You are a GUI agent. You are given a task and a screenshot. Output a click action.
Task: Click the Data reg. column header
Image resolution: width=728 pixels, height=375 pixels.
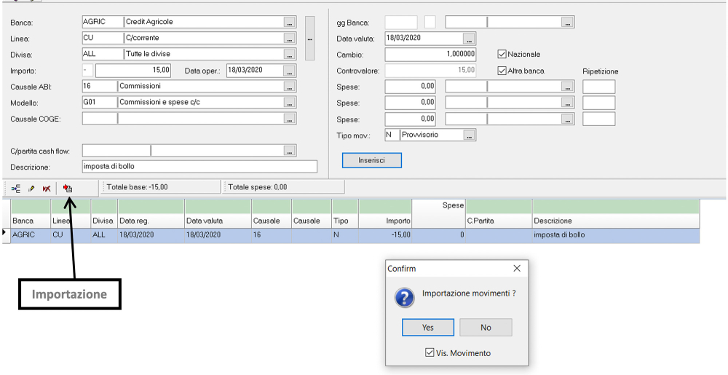[150, 221]
